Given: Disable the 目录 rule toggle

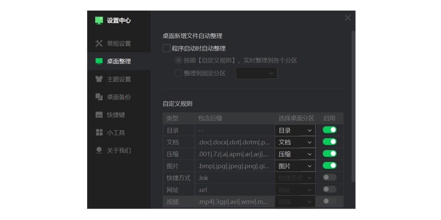Looking at the screenshot, I should [330, 130].
